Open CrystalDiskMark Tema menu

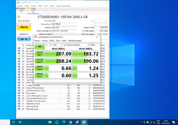58,41
